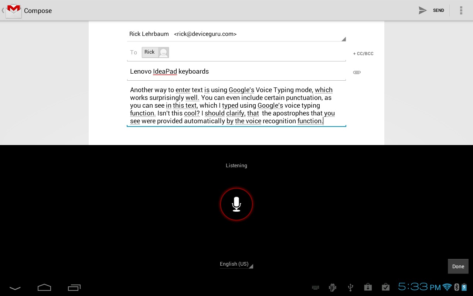Tap the Compose title label

[38, 11]
